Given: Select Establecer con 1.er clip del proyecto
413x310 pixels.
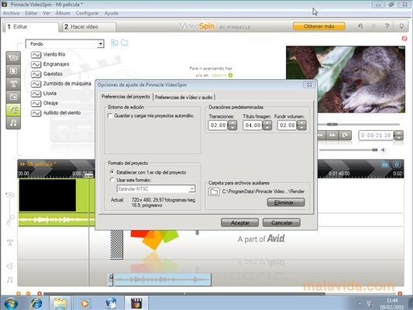Looking at the screenshot, I should click(112, 172).
